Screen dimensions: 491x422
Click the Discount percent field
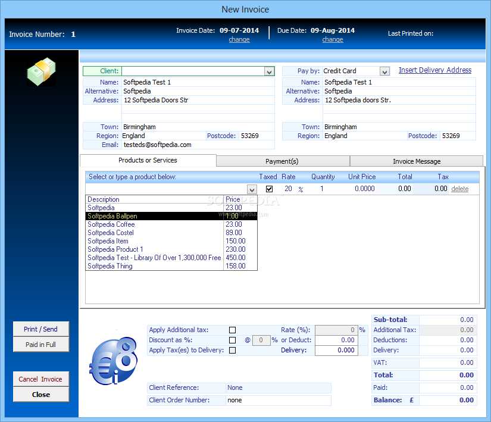(261, 340)
